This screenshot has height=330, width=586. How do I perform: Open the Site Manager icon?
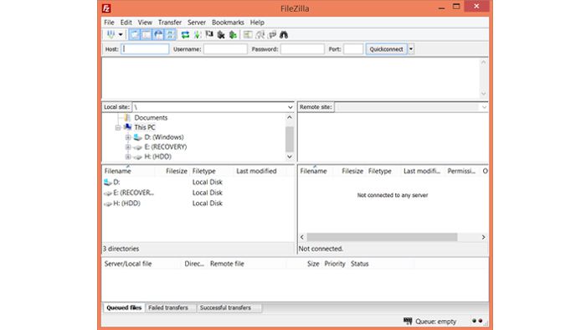(x=111, y=34)
